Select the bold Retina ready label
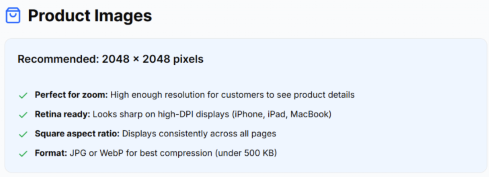Viewport: 489px width, 177px height. (x=62, y=114)
